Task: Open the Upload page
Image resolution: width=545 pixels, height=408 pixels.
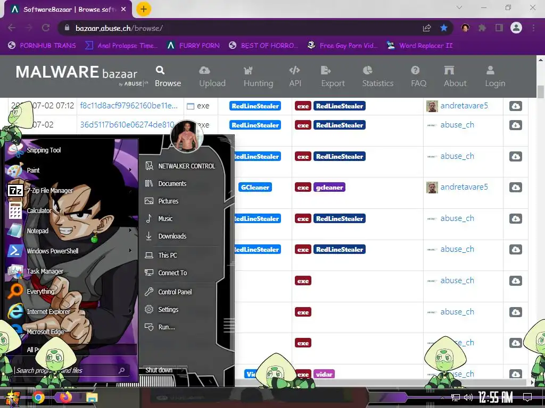Action: tap(212, 76)
